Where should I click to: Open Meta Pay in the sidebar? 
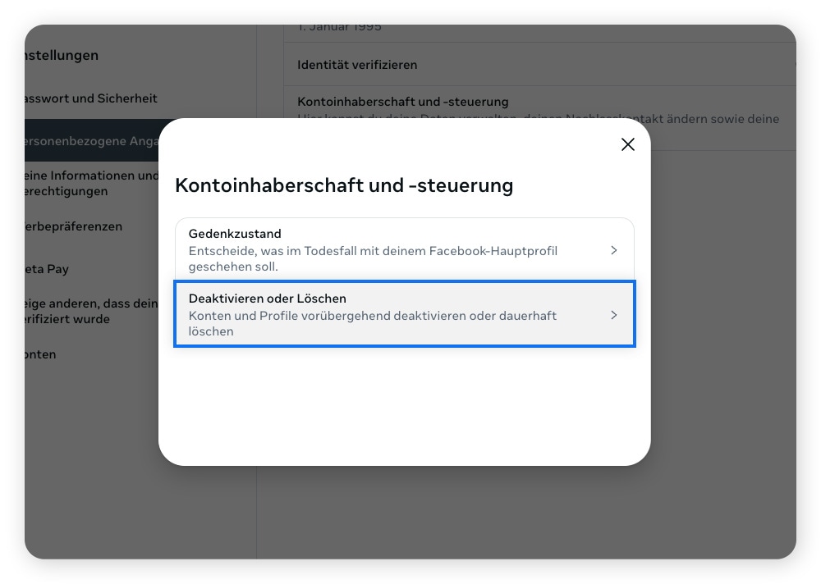pos(47,269)
